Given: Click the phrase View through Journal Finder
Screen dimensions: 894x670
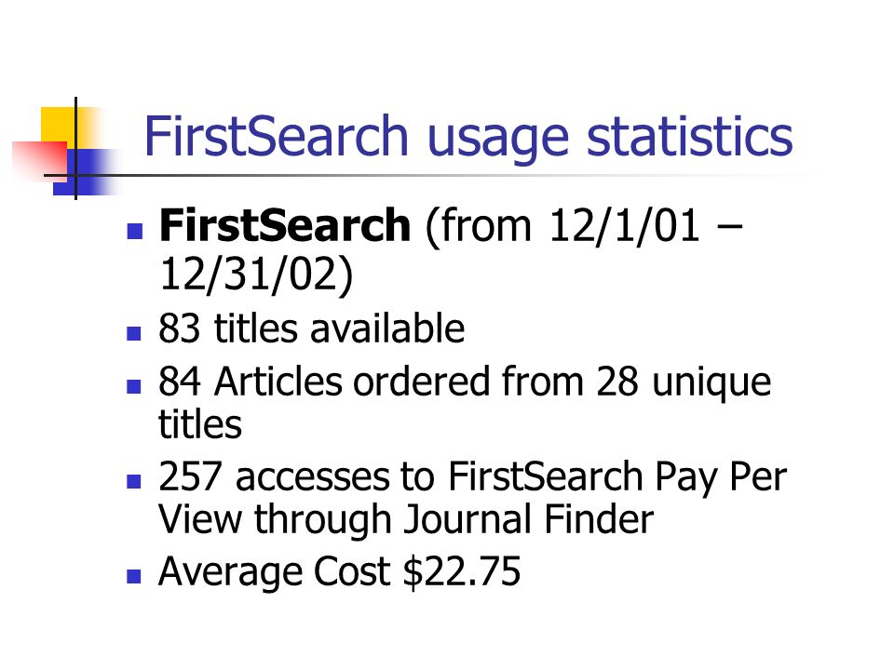Looking at the screenshot, I should [406, 521].
